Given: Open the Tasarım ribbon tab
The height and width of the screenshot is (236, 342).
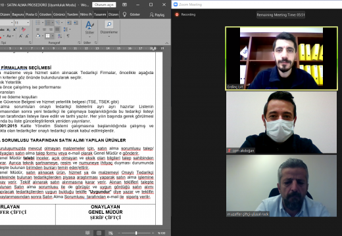Looking at the screenshot, I should (100, 14).
